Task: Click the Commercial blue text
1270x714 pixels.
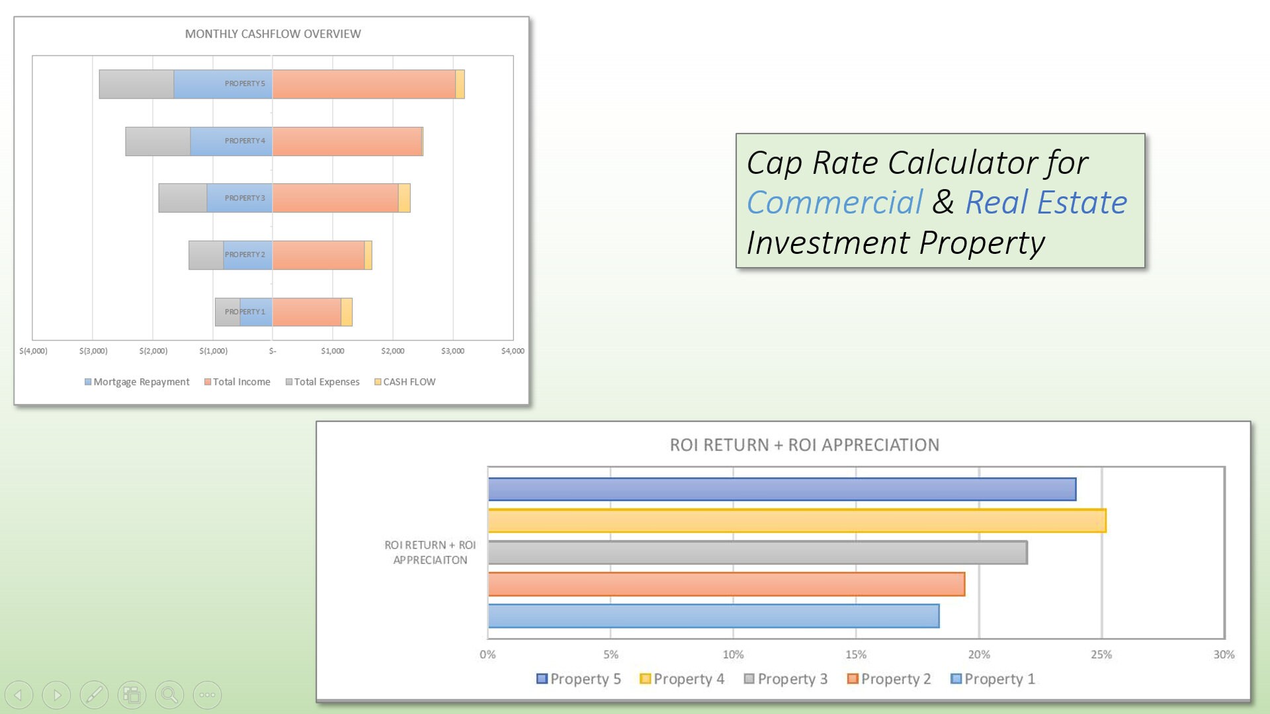Action: click(835, 202)
